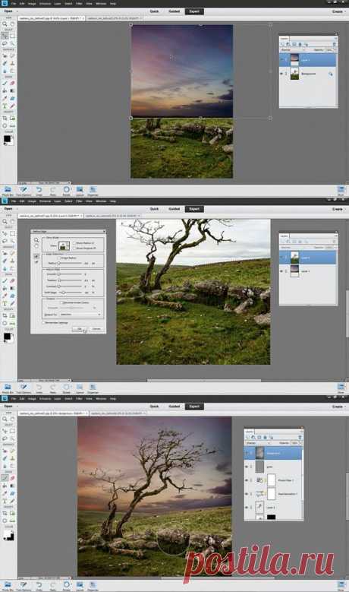Click Background layer thumbnail in sky-transform window
The height and width of the screenshot is (592, 349).
(x=294, y=74)
